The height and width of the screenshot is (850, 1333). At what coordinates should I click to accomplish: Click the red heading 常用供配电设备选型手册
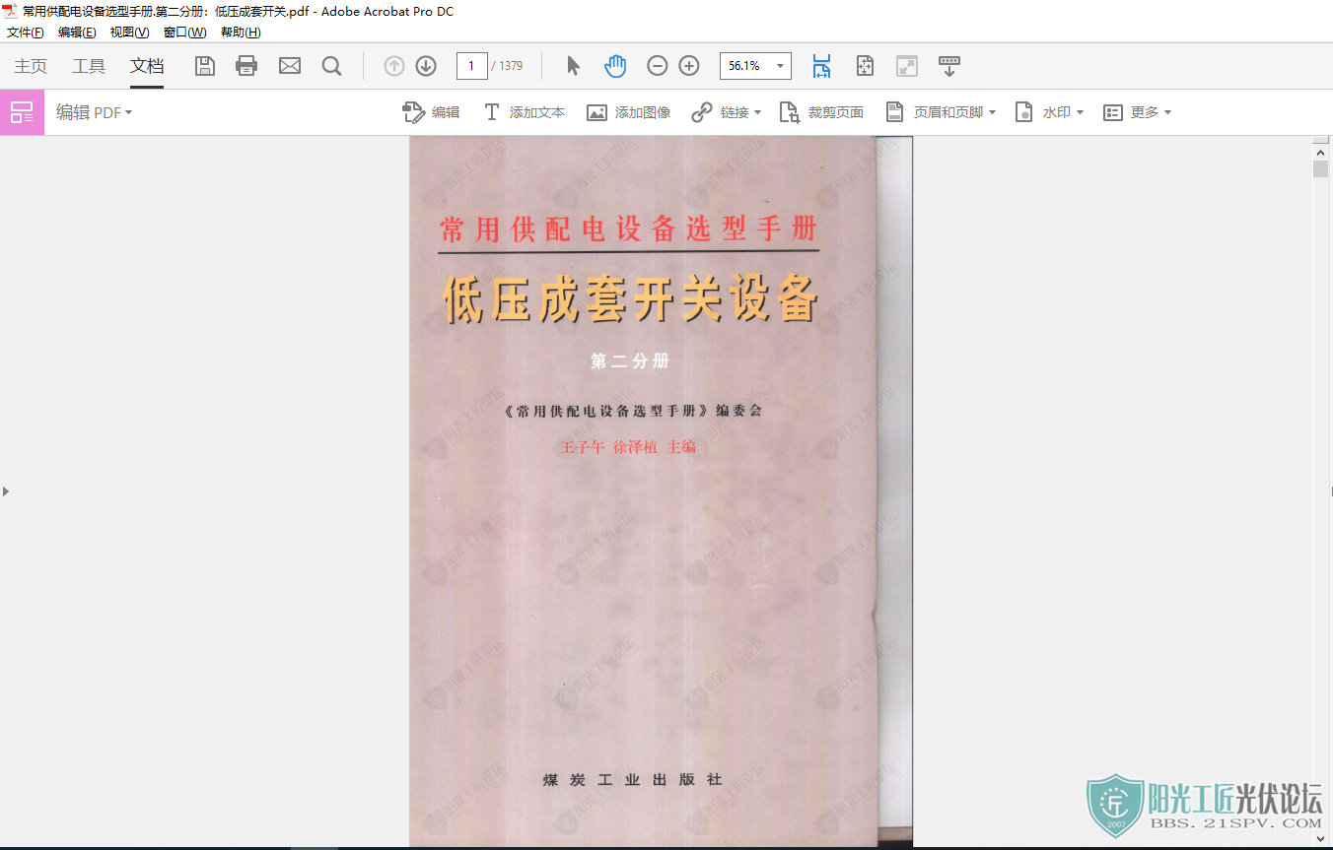(629, 229)
